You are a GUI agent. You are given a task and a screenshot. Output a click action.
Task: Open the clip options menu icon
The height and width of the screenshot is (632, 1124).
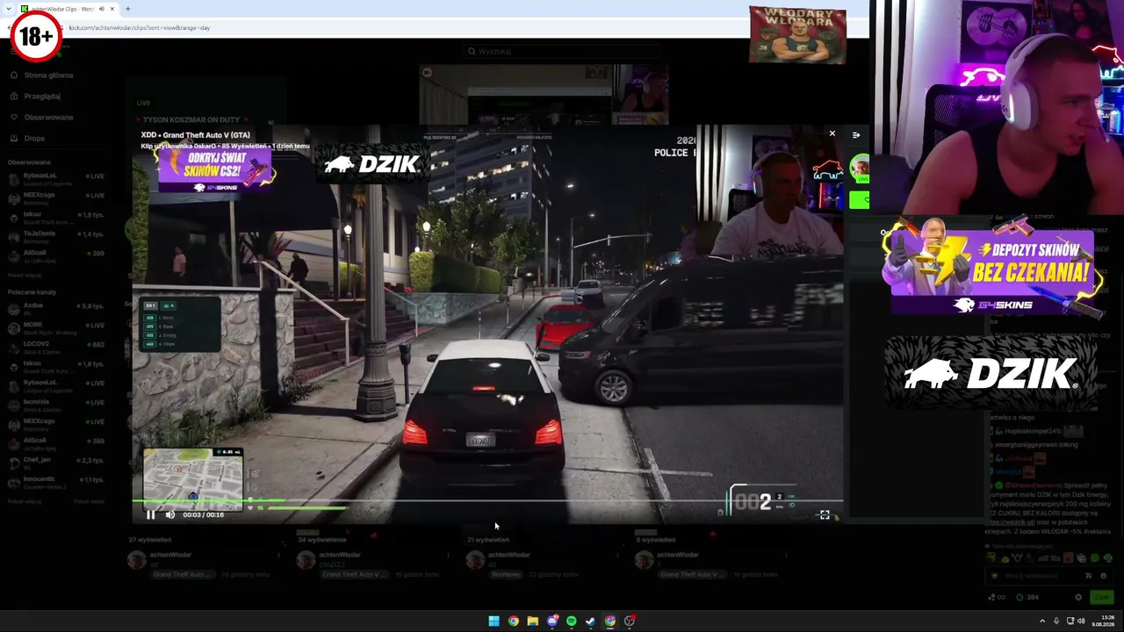(x=856, y=134)
